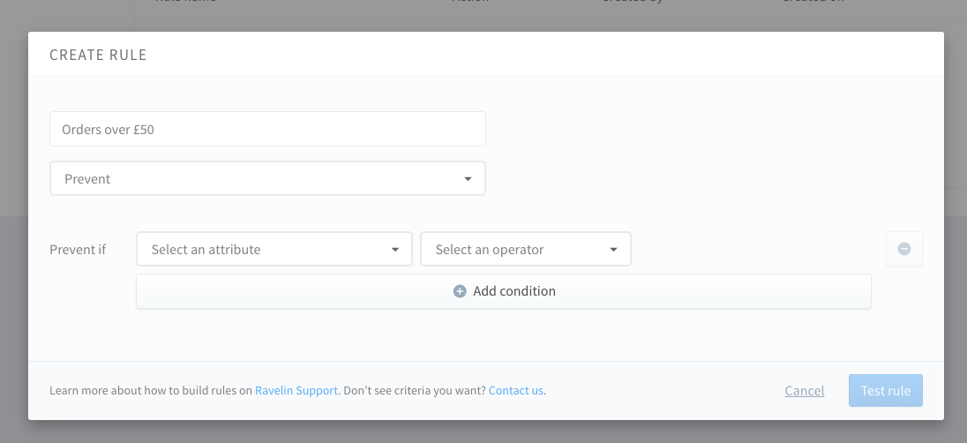Click the Don't see criteria you want text
This screenshot has height=443, width=967.
[x=415, y=390]
